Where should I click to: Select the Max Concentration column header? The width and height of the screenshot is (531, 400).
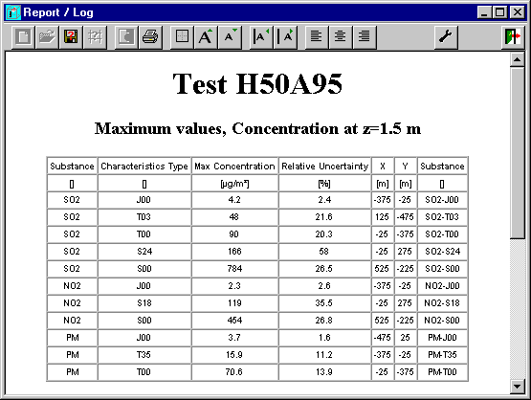tap(234, 166)
